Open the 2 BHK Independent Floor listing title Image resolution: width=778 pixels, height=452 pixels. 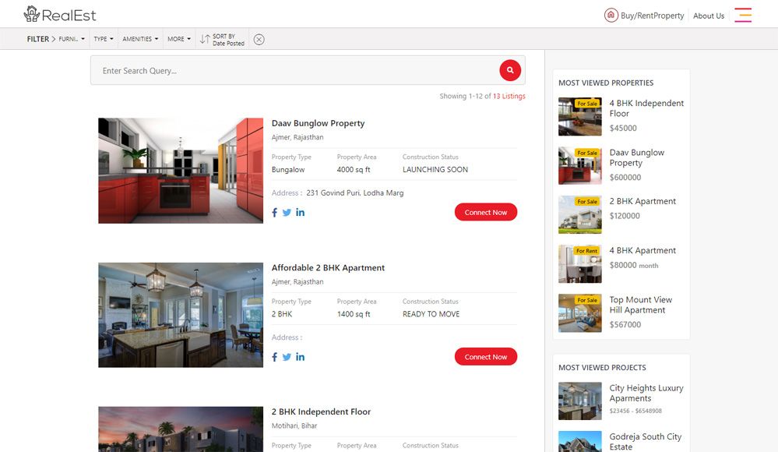click(x=321, y=411)
